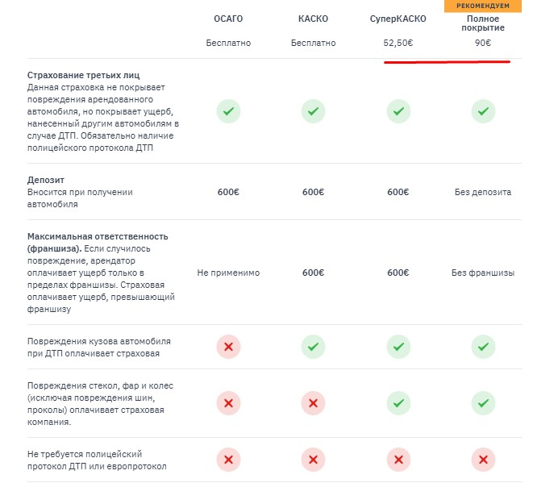Click green checkmark for Полное покрытие body damage
This screenshot has width=533, height=483.
point(482,347)
